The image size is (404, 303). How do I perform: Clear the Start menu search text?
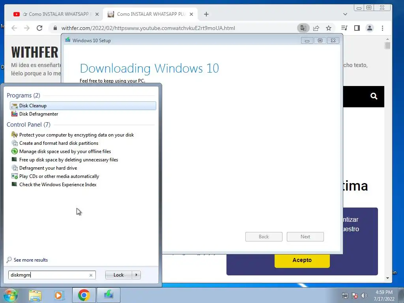coord(91,275)
